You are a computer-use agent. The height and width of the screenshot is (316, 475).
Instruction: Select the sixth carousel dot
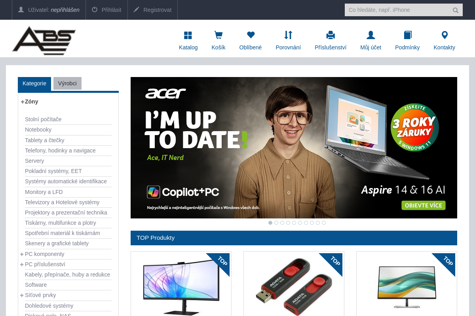pos(300,223)
